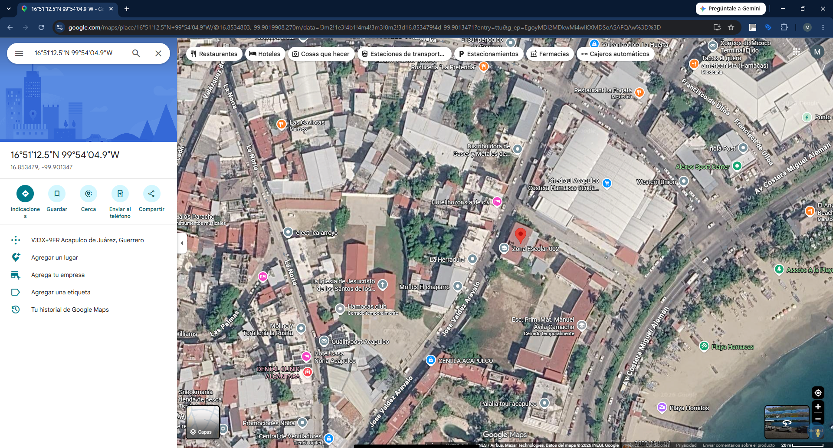Bookmark this page with the star icon
Screen dimensions: 833x448
[x=731, y=27]
